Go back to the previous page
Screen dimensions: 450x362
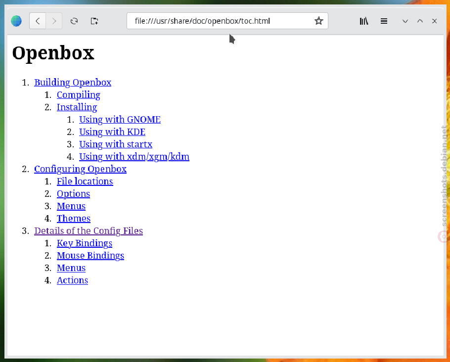click(x=38, y=21)
